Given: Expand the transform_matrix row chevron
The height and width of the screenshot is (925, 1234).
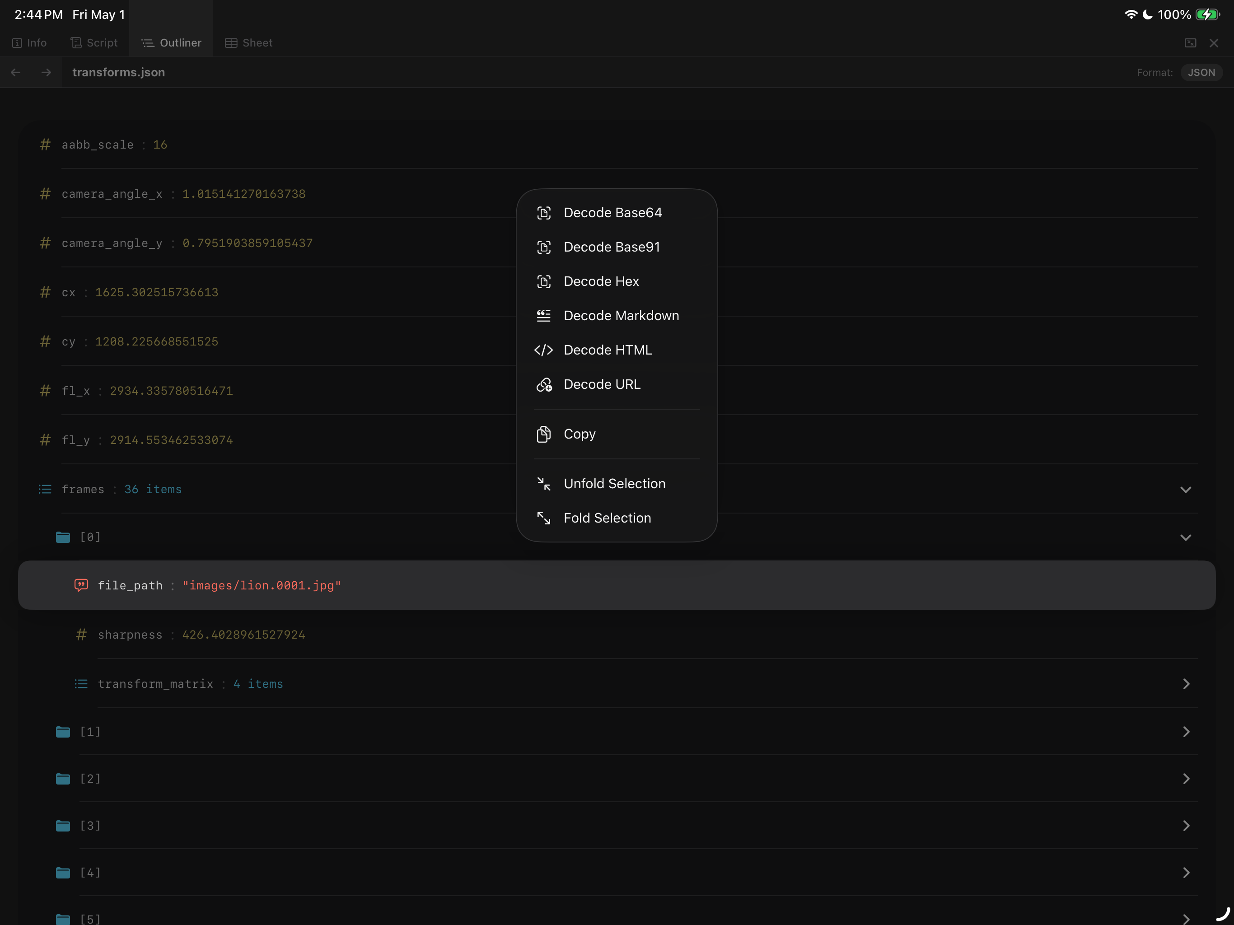Looking at the screenshot, I should tap(1186, 684).
